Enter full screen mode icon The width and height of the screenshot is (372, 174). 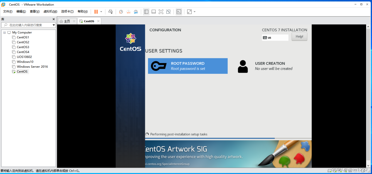coord(161,12)
